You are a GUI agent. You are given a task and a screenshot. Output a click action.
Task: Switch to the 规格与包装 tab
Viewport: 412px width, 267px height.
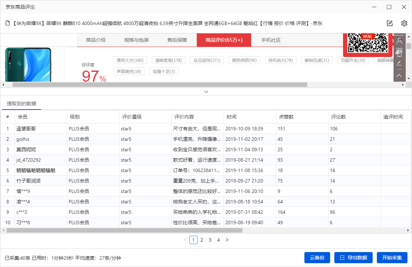point(137,40)
